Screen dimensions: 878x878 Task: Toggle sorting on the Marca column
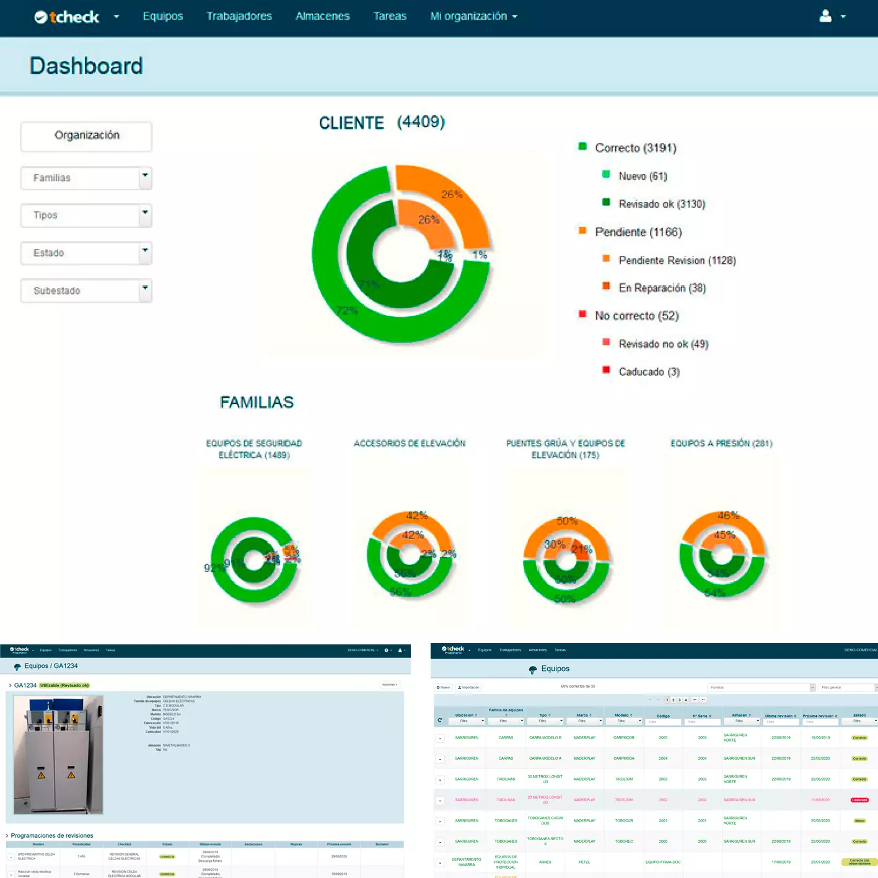590,716
